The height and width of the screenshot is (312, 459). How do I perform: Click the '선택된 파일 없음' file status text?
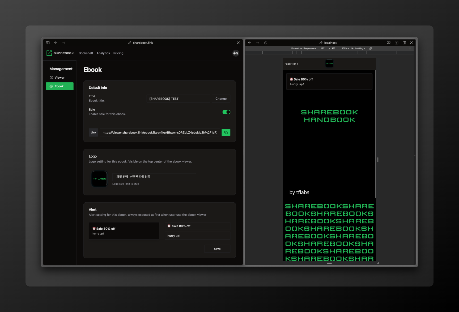point(140,177)
